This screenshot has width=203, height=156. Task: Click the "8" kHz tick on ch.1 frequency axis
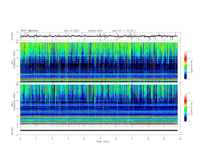click(18, 50)
